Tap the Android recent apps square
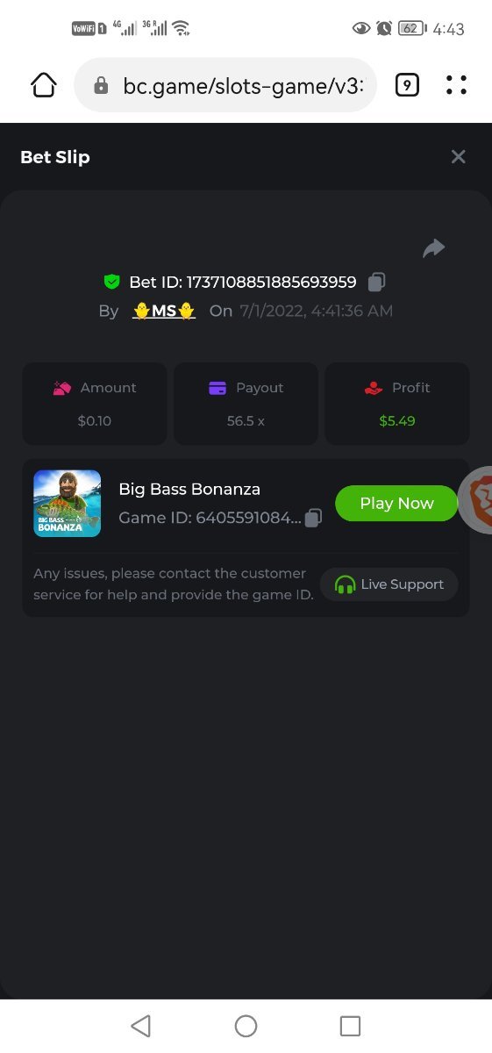The height and width of the screenshot is (1053, 492). coord(350,1026)
